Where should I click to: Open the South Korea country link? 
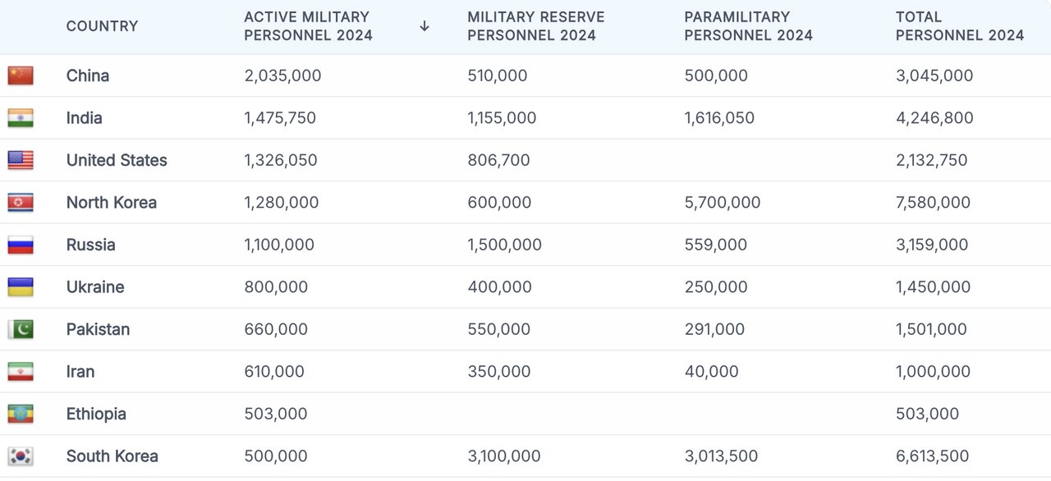pyautogui.click(x=112, y=456)
